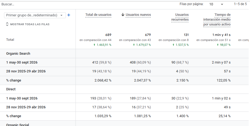The width and height of the screenshot is (250, 126).
Task: Click total users value 689
Action: tap(108, 35)
